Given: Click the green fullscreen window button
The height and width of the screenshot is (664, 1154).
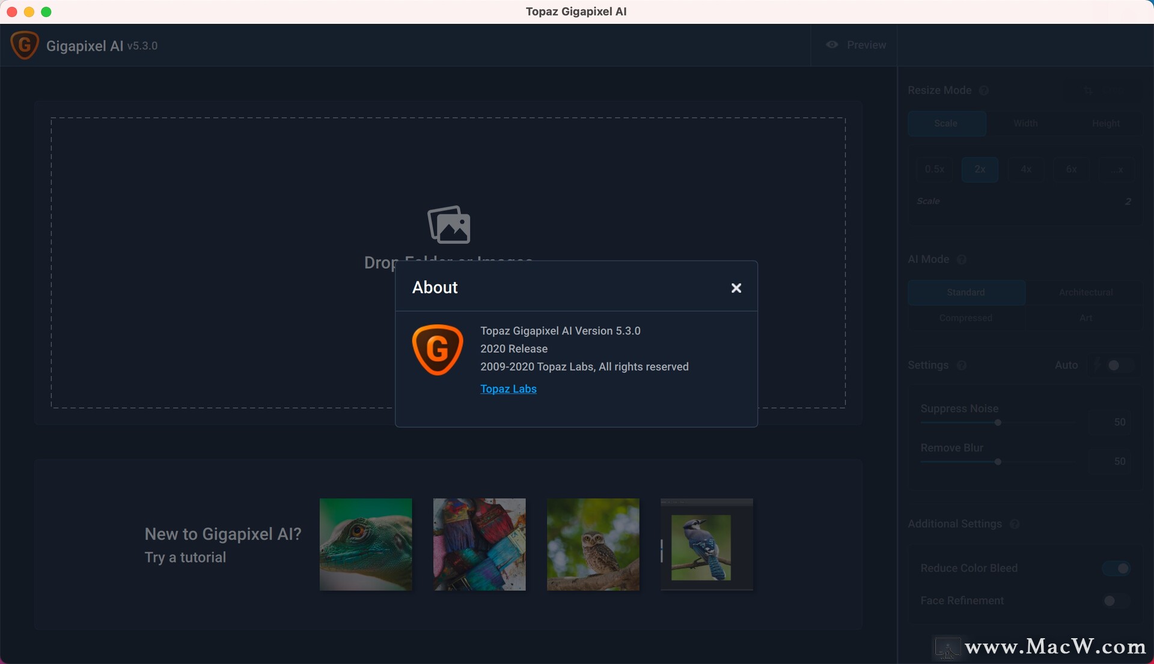Looking at the screenshot, I should click(x=46, y=12).
